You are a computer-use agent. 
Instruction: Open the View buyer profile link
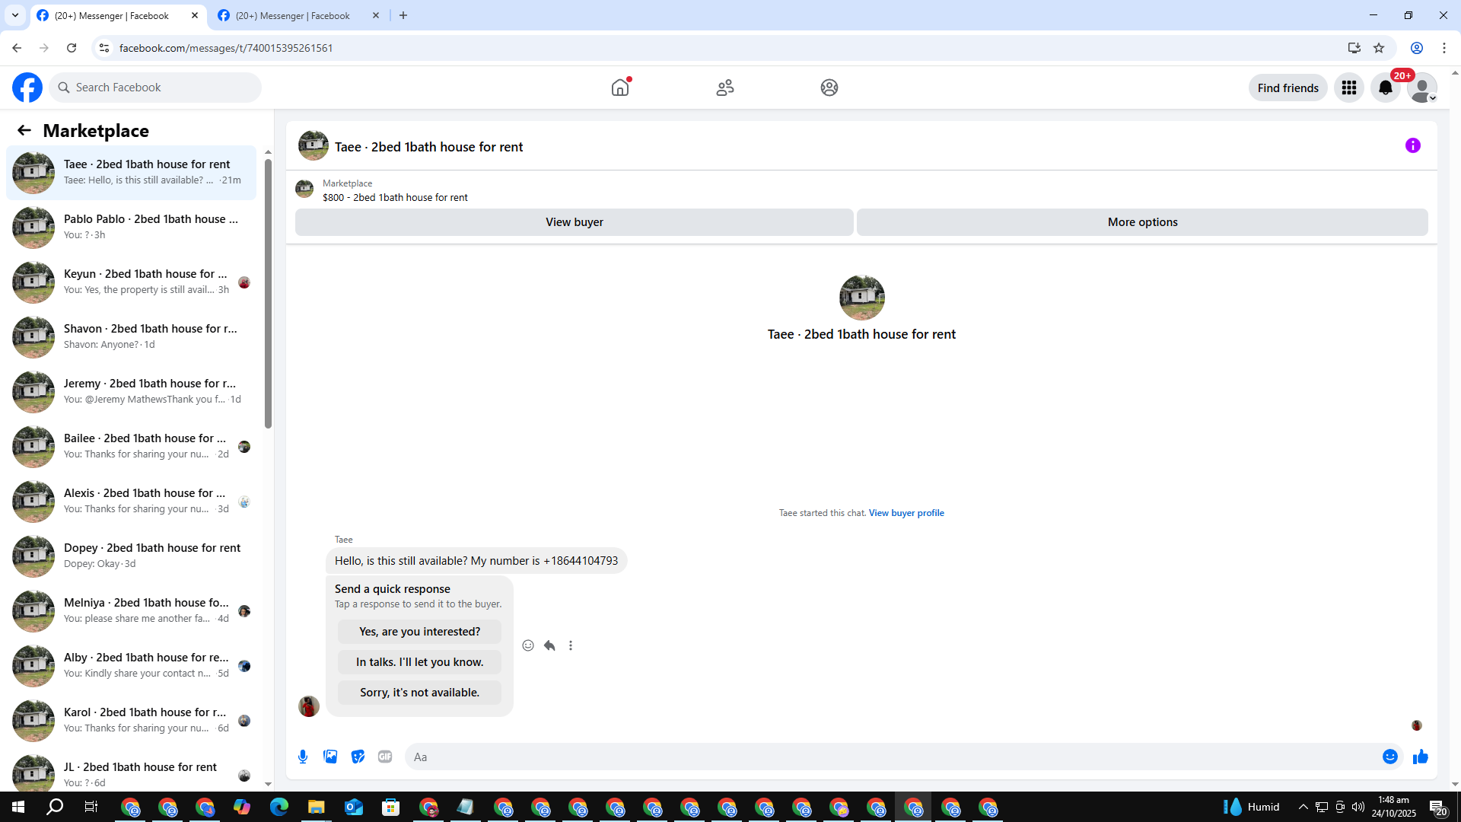click(x=906, y=513)
